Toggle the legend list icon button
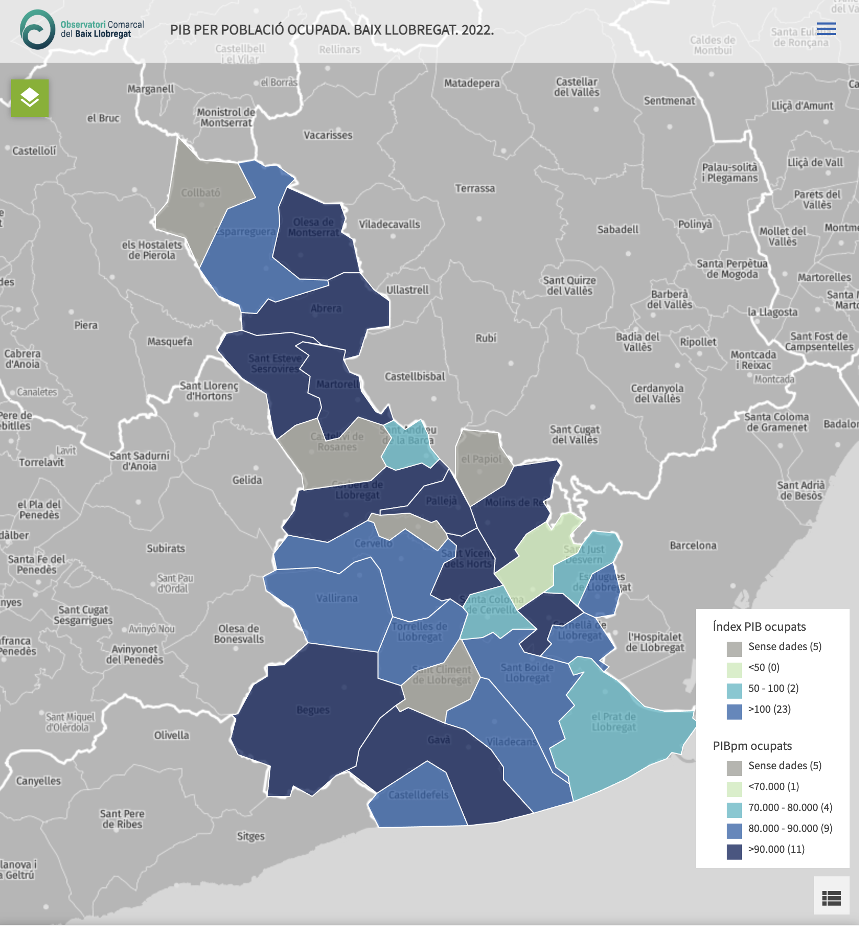The height and width of the screenshot is (926, 859). click(x=831, y=898)
